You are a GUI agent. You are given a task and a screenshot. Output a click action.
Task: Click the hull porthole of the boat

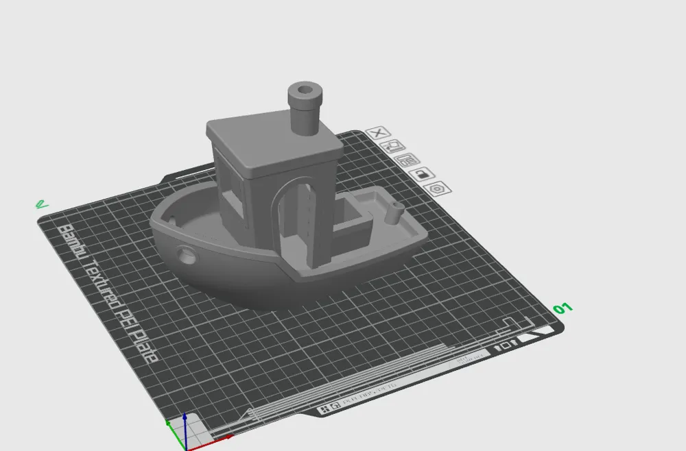pos(186,256)
